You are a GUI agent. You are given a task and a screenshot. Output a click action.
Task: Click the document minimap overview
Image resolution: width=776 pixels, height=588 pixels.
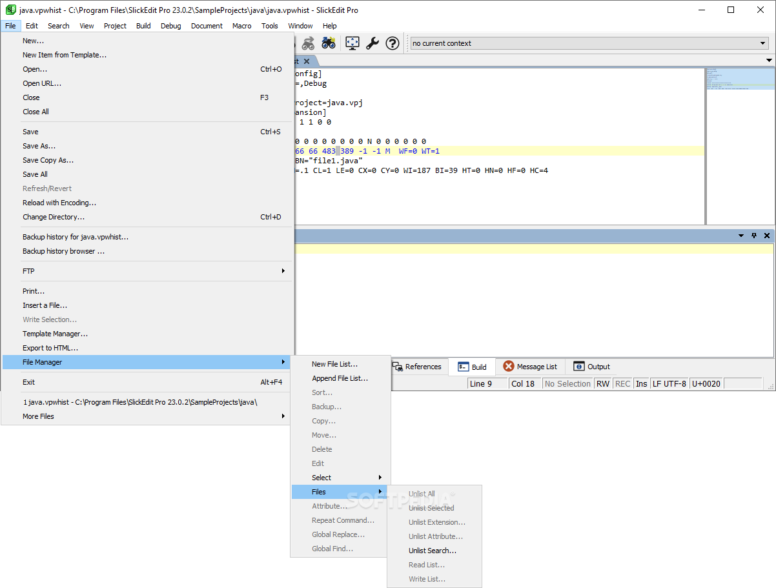coord(740,145)
